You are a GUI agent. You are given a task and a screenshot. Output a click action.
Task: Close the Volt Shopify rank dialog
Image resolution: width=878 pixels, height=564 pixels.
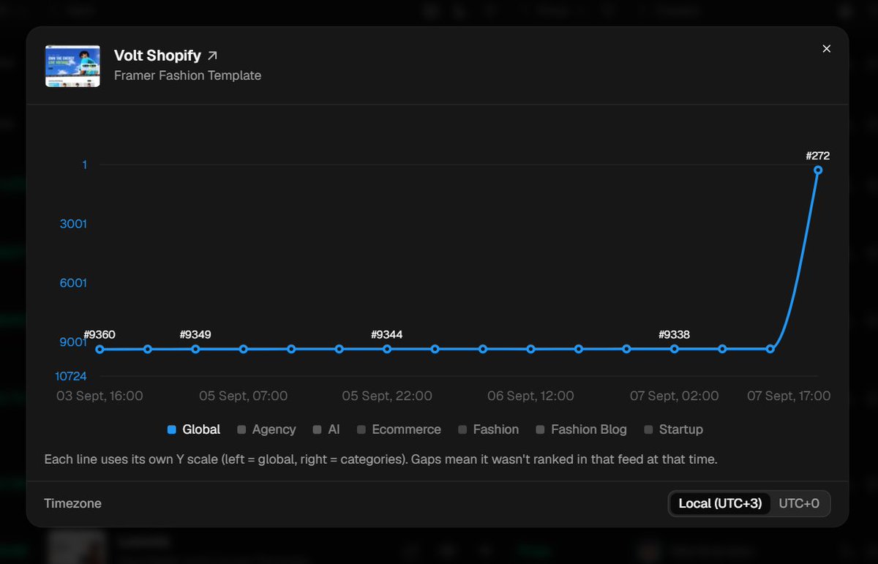pos(827,49)
